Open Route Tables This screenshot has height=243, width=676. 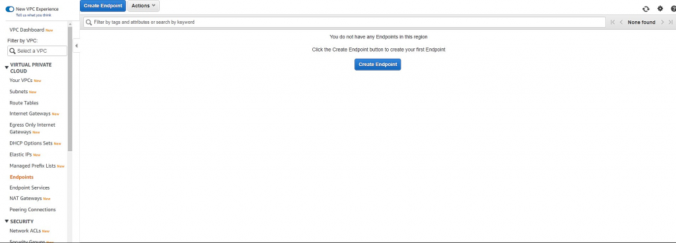click(x=24, y=103)
